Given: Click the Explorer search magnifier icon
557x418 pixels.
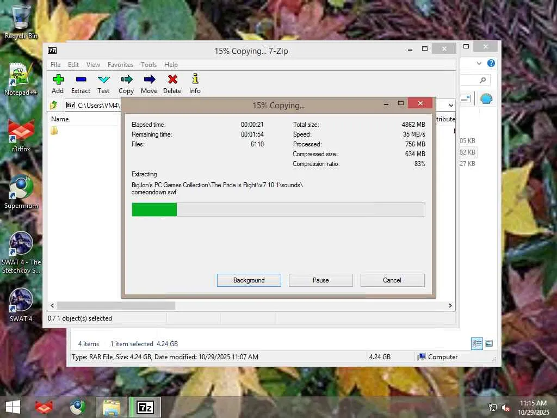Looking at the screenshot, I should point(482,80).
